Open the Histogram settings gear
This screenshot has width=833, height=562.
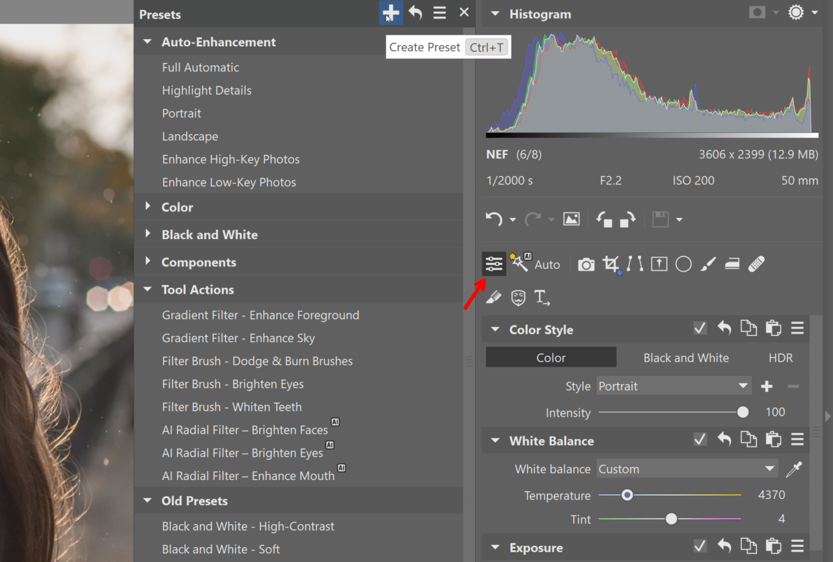(795, 12)
